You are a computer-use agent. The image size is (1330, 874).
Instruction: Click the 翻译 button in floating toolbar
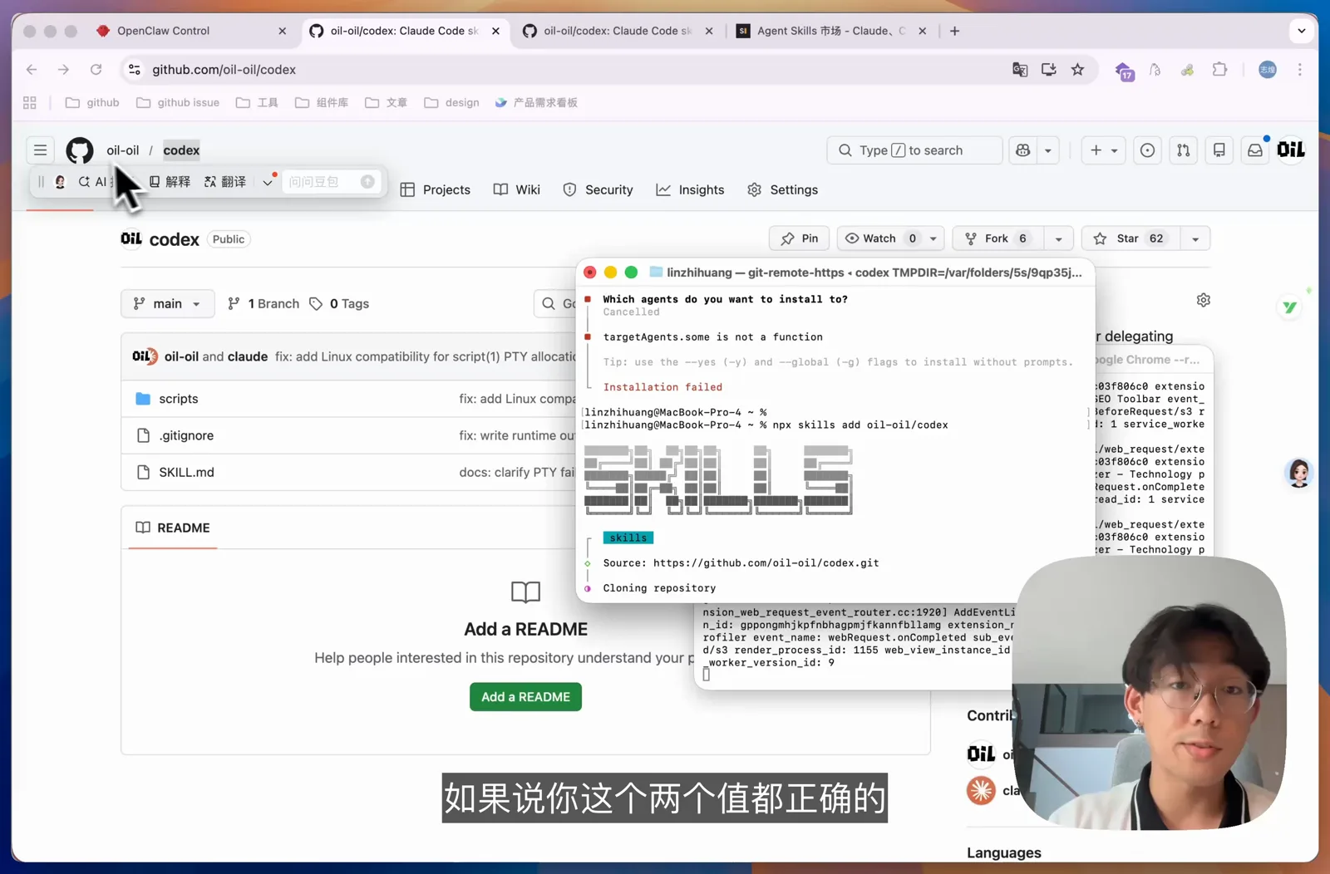coord(225,182)
